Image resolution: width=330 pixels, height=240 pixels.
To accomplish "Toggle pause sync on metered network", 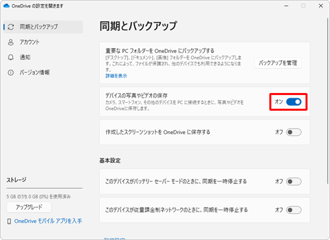I will [x=294, y=210].
